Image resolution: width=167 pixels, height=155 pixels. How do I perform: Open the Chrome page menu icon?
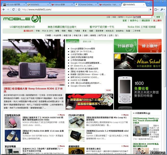pyautogui.click(x=156, y=9)
